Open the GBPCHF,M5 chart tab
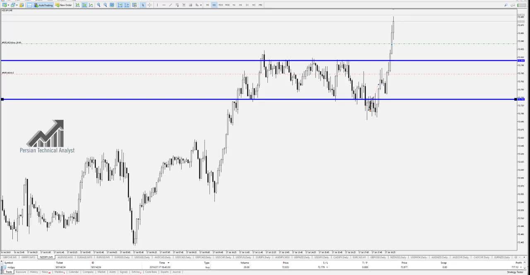This screenshot has width=530, height=275. pos(10,257)
